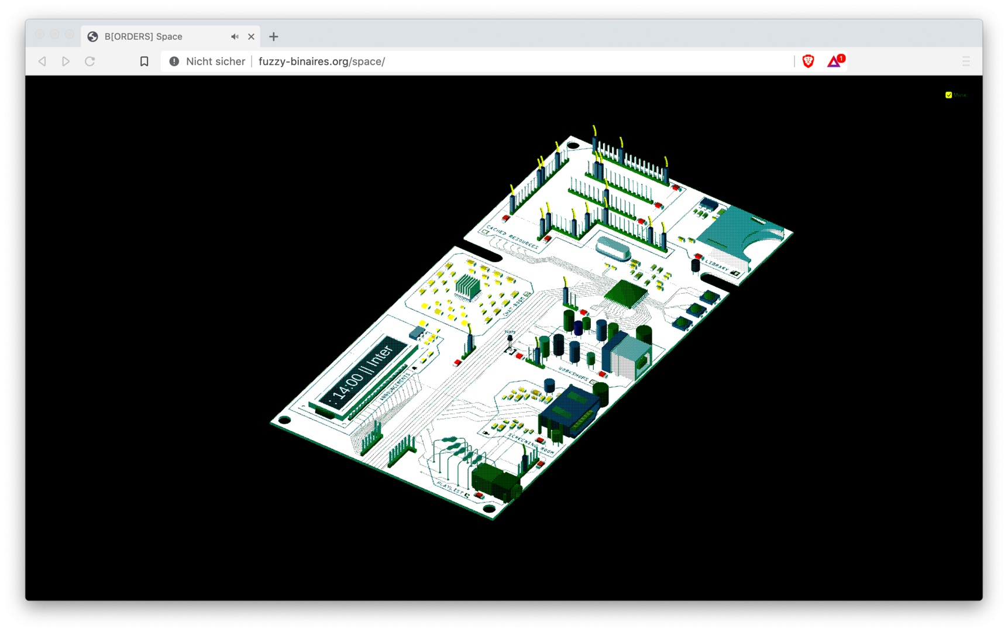1008x632 pixels.
Task: Open the Brave Shields lion icon
Action: (808, 61)
